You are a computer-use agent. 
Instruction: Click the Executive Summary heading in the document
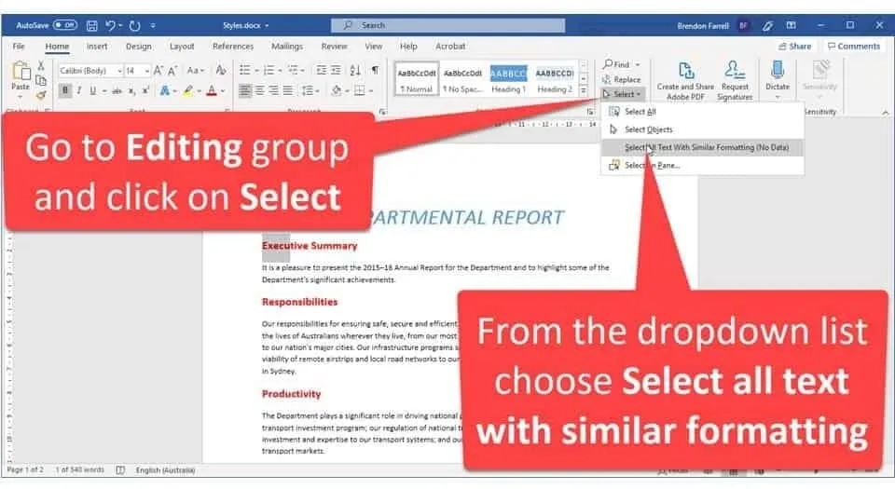[x=310, y=246]
